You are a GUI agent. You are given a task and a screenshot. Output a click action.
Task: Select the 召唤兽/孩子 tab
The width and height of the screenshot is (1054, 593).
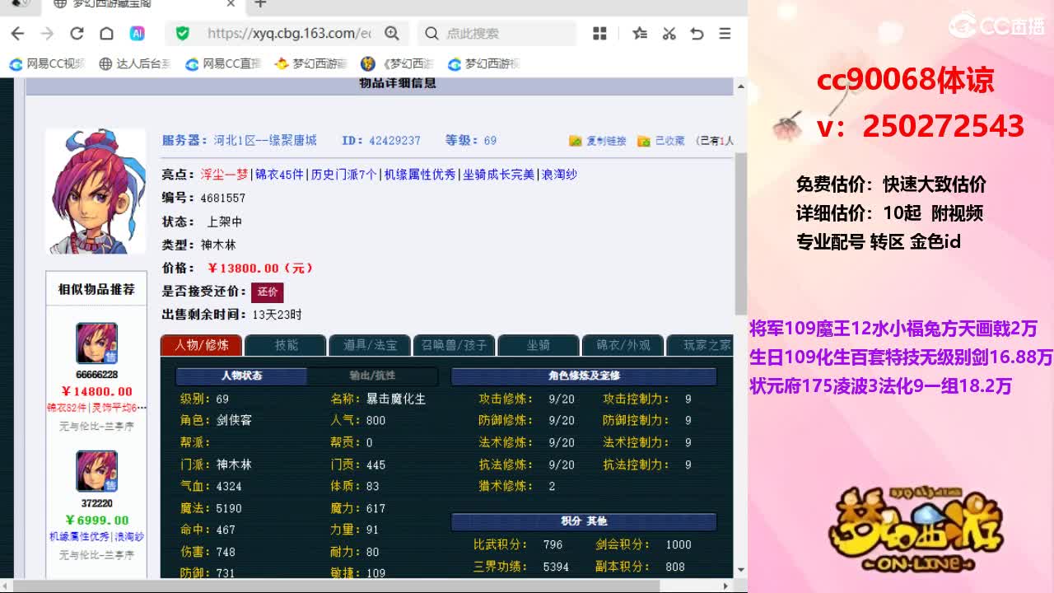[454, 345]
